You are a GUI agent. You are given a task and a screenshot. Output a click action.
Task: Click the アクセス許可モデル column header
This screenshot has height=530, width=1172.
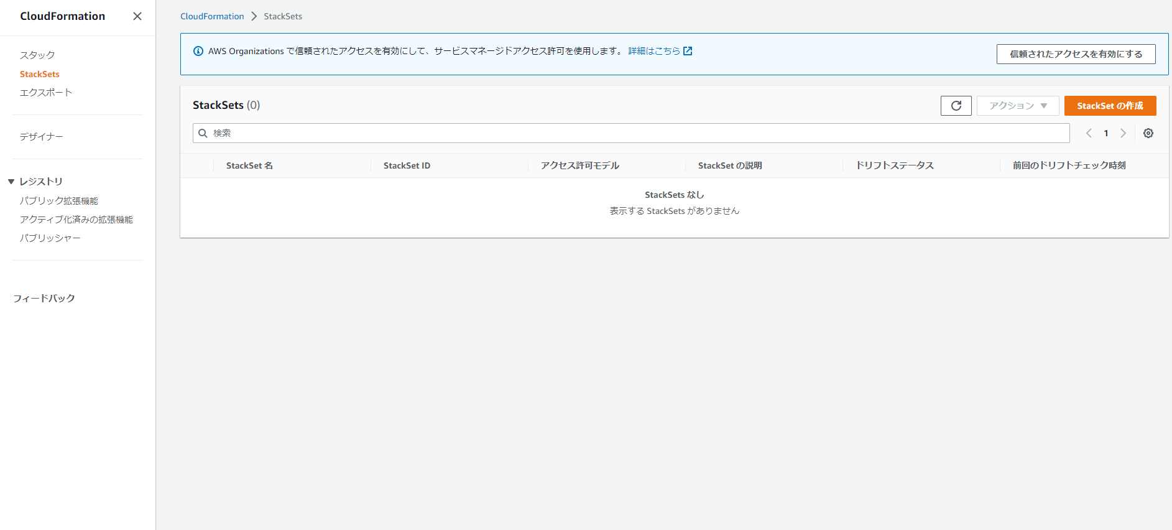pos(580,165)
